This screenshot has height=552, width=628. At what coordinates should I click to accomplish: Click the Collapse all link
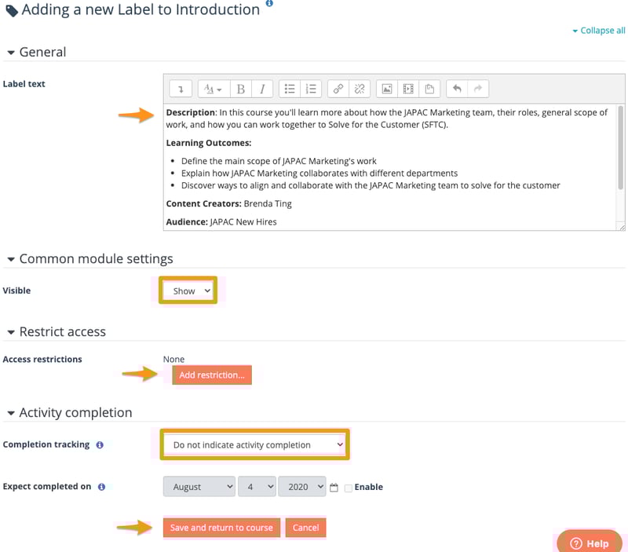tap(599, 30)
